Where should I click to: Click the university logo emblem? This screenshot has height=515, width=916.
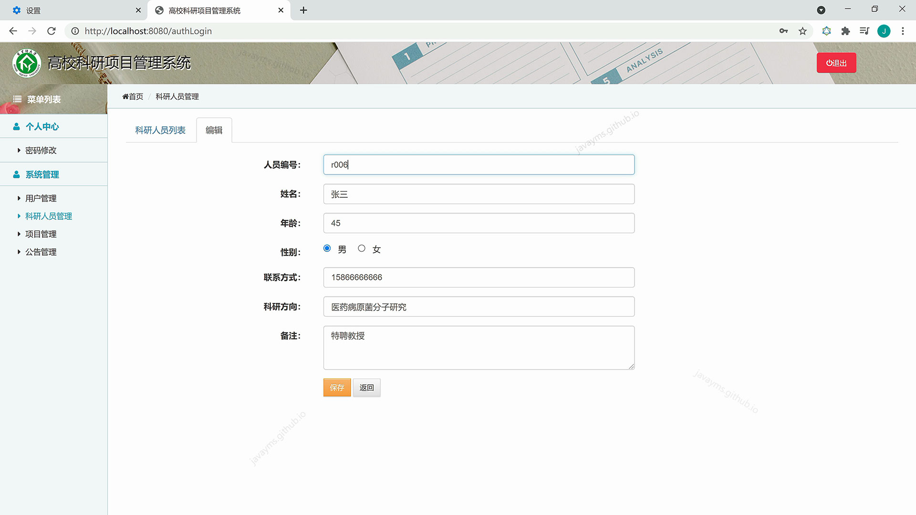tap(27, 63)
